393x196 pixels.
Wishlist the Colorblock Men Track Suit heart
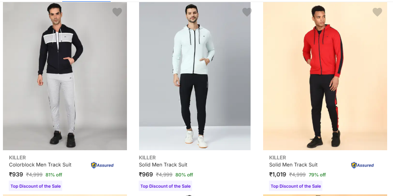coord(117,12)
